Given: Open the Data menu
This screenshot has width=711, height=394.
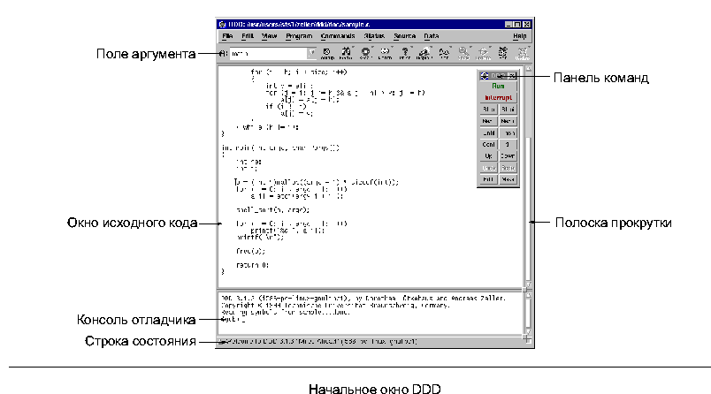Looking at the screenshot, I should (x=432, y=36).
